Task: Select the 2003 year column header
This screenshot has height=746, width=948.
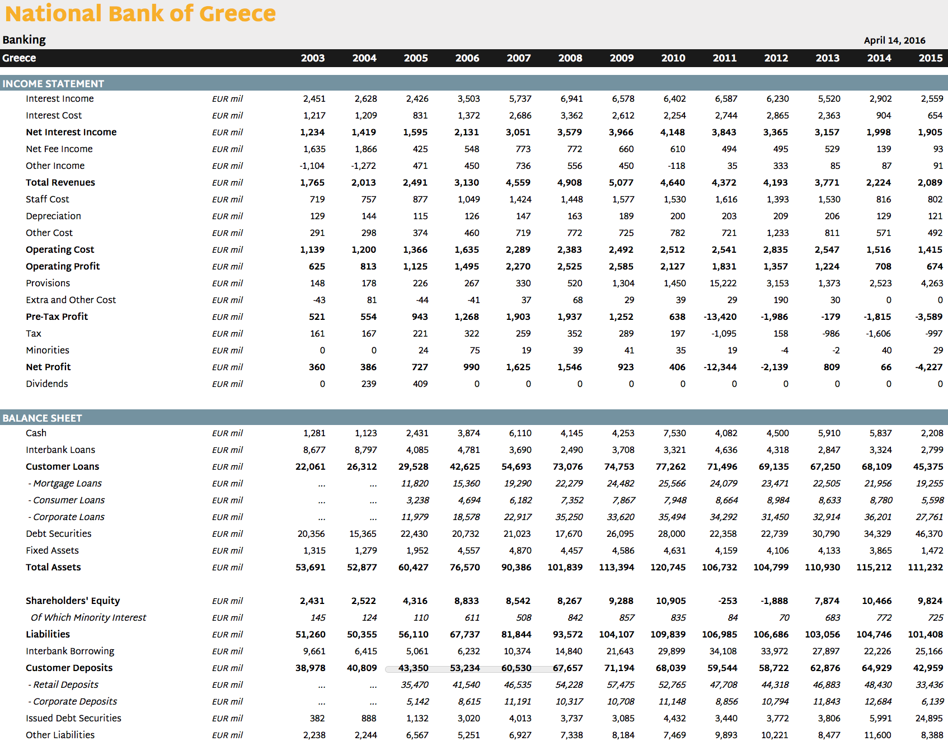Action: (313, 58)
